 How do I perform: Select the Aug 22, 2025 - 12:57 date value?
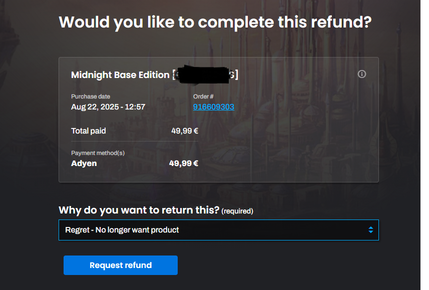point(108,107)
